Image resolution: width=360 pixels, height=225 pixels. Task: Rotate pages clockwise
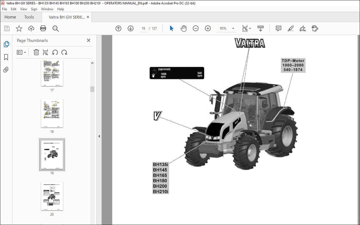click(64, 52)
